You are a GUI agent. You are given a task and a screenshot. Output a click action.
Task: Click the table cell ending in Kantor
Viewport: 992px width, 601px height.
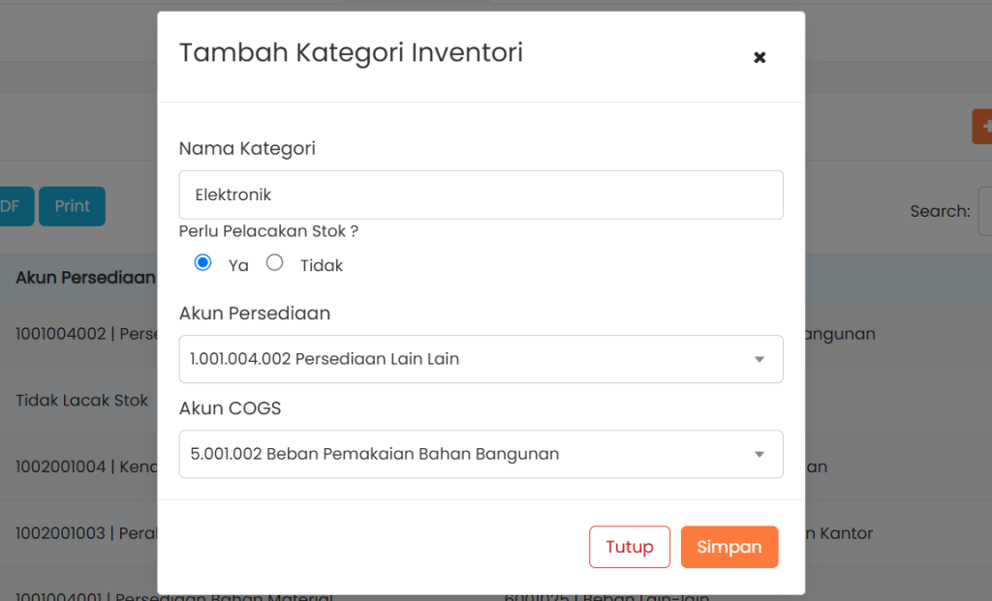[839, 533]
